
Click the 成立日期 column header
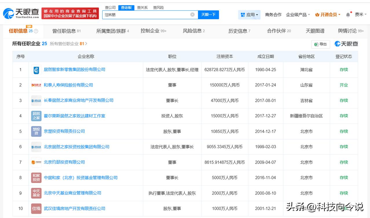265,56
